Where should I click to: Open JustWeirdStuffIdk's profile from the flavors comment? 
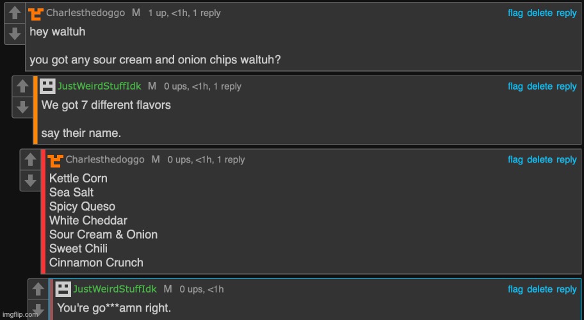click(x=100, y=86)
